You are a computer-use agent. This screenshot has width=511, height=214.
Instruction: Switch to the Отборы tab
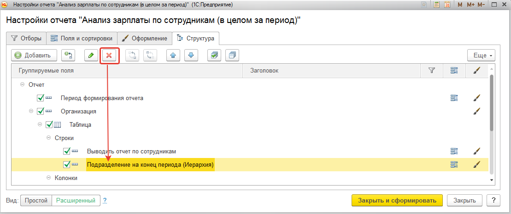click(26, 38)
